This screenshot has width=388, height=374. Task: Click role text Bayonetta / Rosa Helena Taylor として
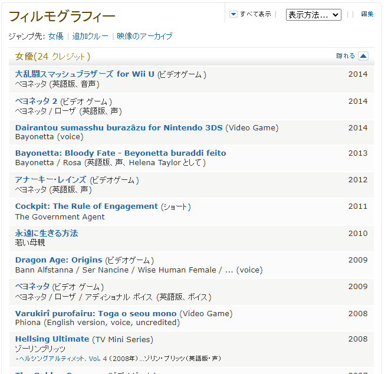coord(110,163)
